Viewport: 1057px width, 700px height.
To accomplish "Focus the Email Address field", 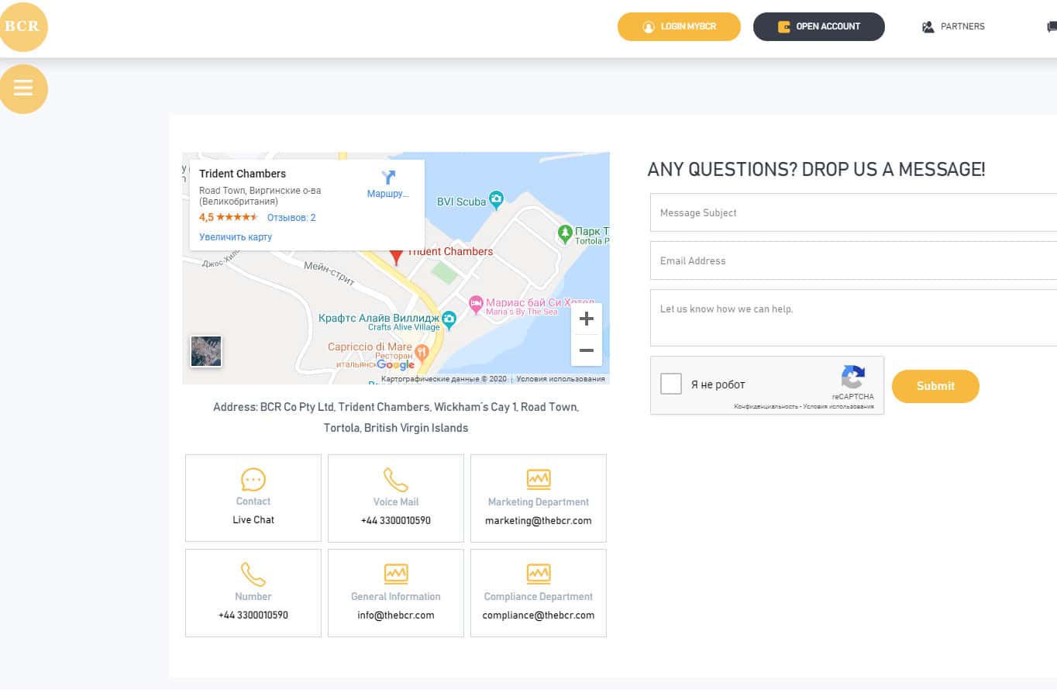I will coord(852,260).
